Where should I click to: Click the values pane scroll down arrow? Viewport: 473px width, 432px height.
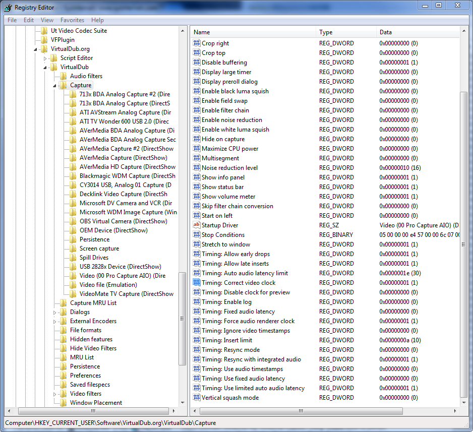coord(464,402)
